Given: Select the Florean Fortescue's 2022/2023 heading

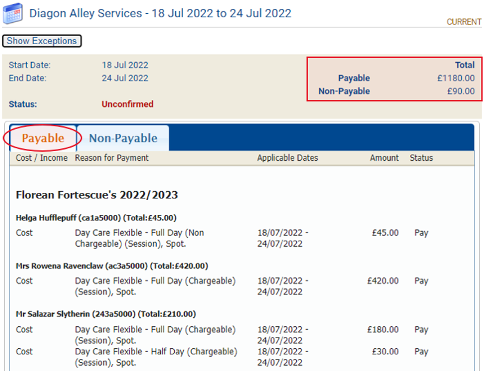Looking at the screenshot, I should click(x=97, y=195).
